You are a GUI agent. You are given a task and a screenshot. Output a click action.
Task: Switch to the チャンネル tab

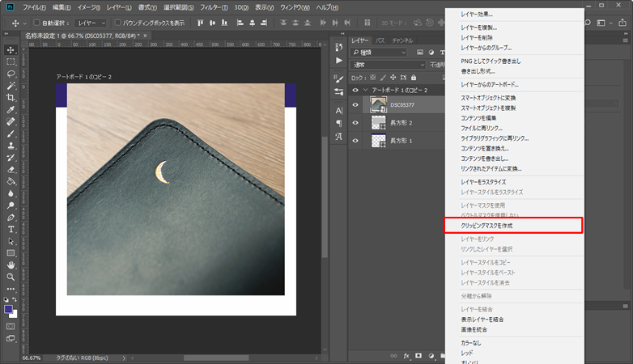(x=402, y=40)
